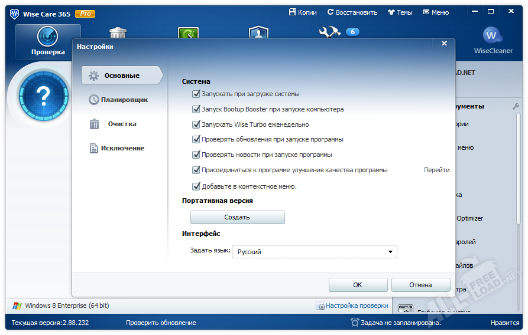Select the Очистка settings tab
Image resolution: width=528 pixels, height=335 pixels.
[x=120, y=124]
